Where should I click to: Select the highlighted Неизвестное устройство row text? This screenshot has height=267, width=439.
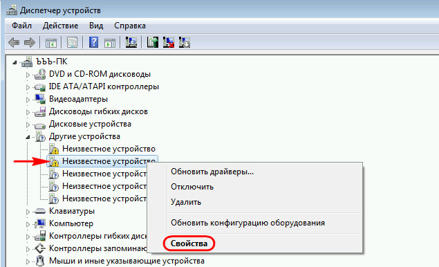[x=109, y=161]
